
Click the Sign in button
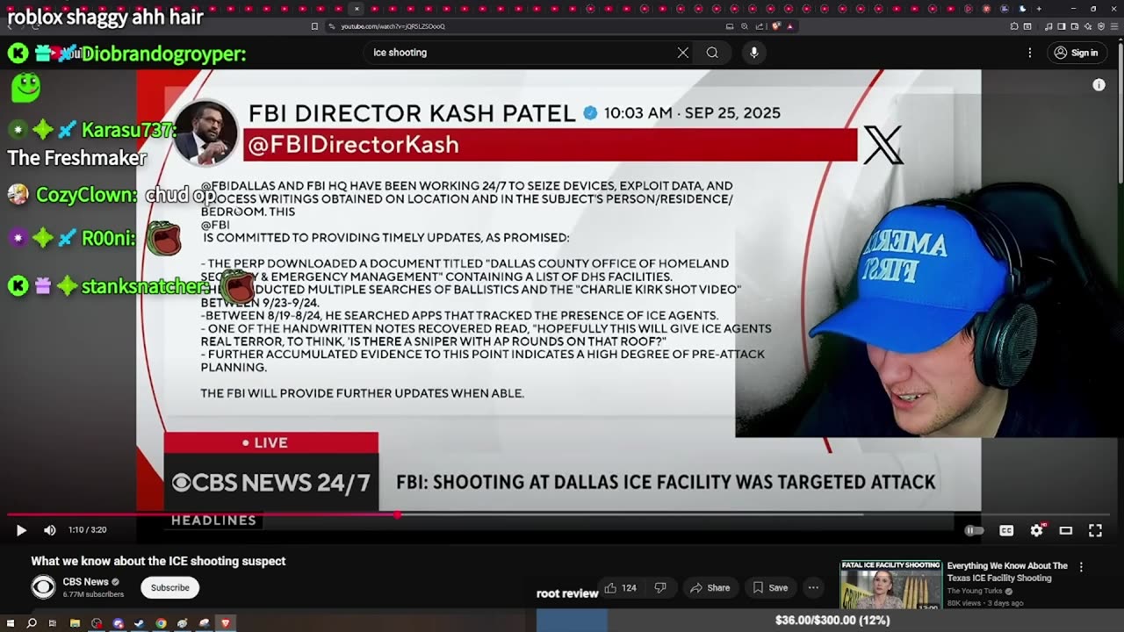coord(1076,53)
